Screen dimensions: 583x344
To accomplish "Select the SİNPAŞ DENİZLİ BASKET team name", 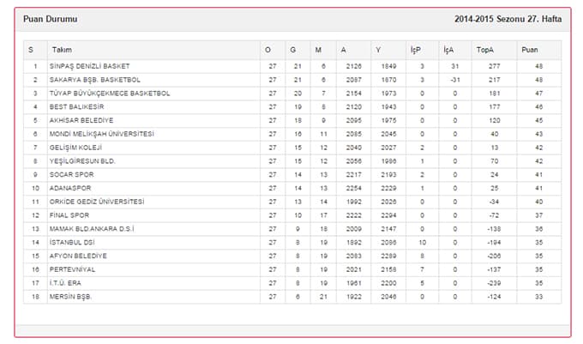I will [90, 66].
